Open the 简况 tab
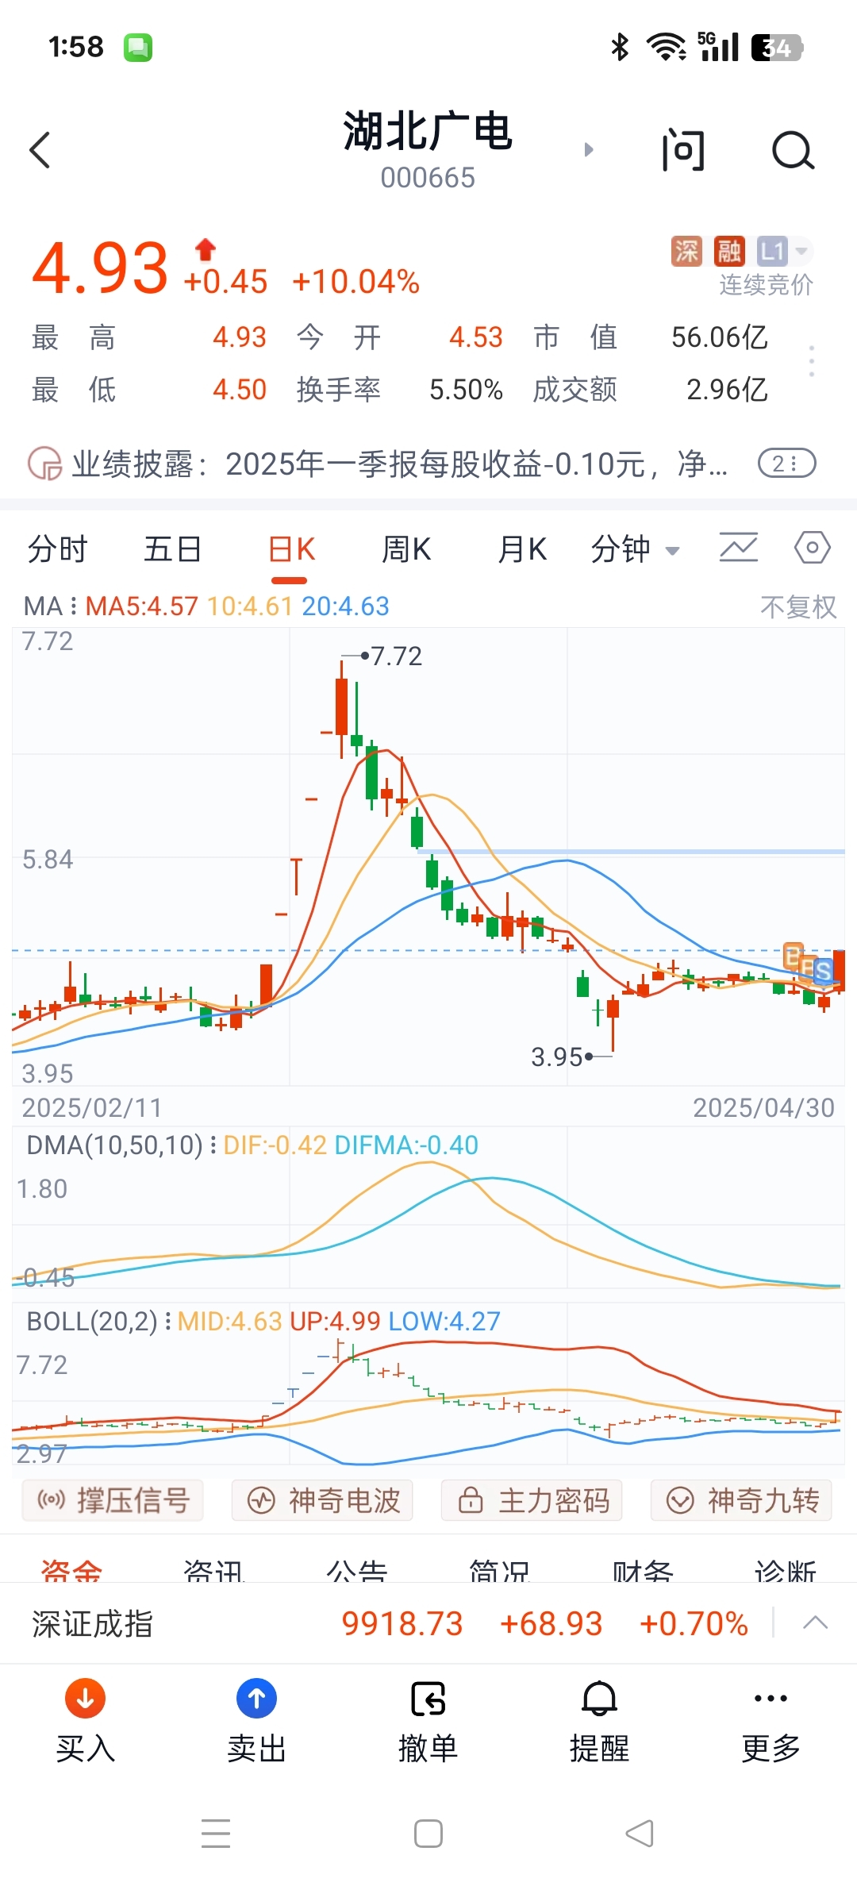This screenshot has width=857, height=1886. coord(500,1570)
